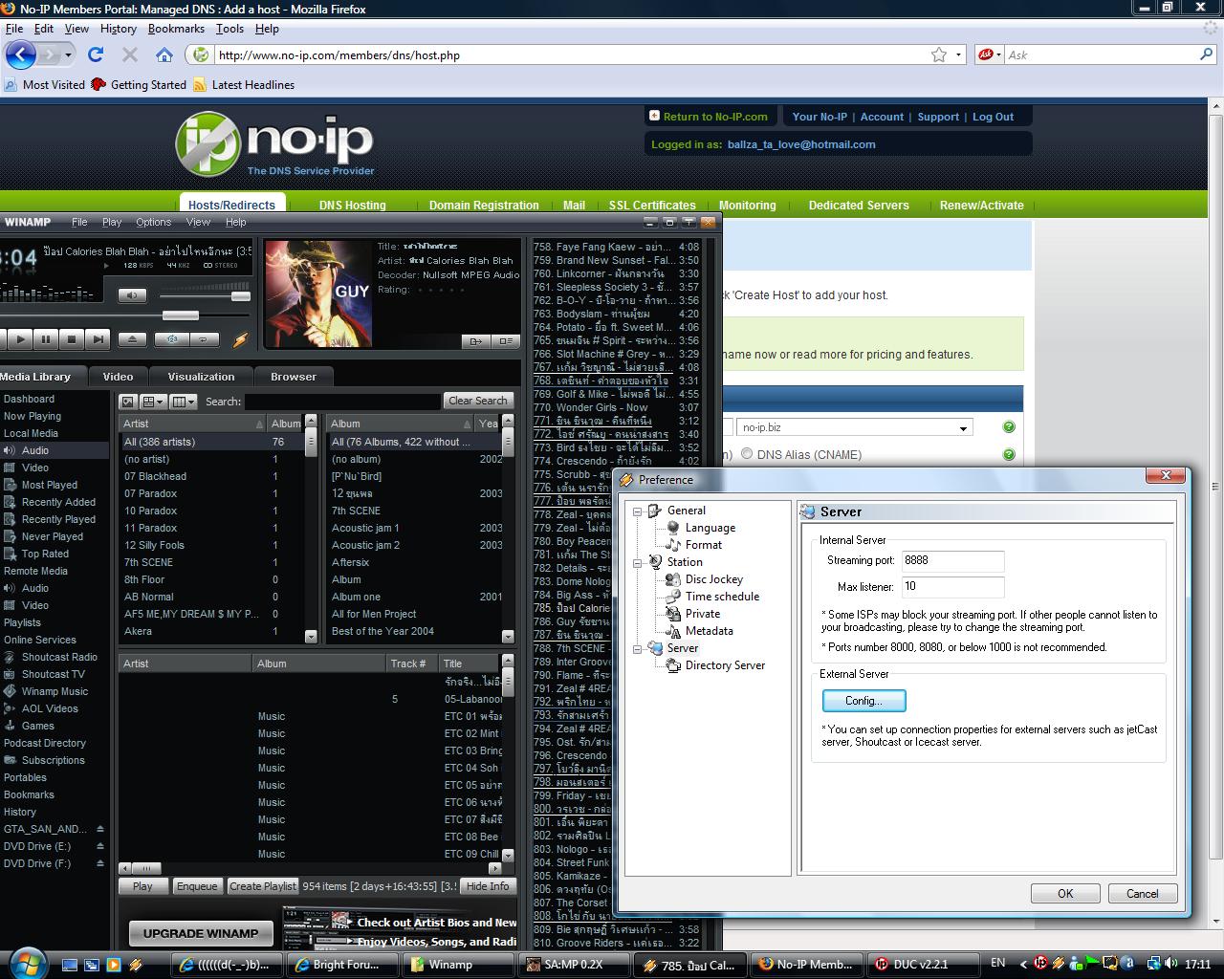This screenshot has width=1224, height=979.
Task: Click the Streaming port input field
Action: 952,561
